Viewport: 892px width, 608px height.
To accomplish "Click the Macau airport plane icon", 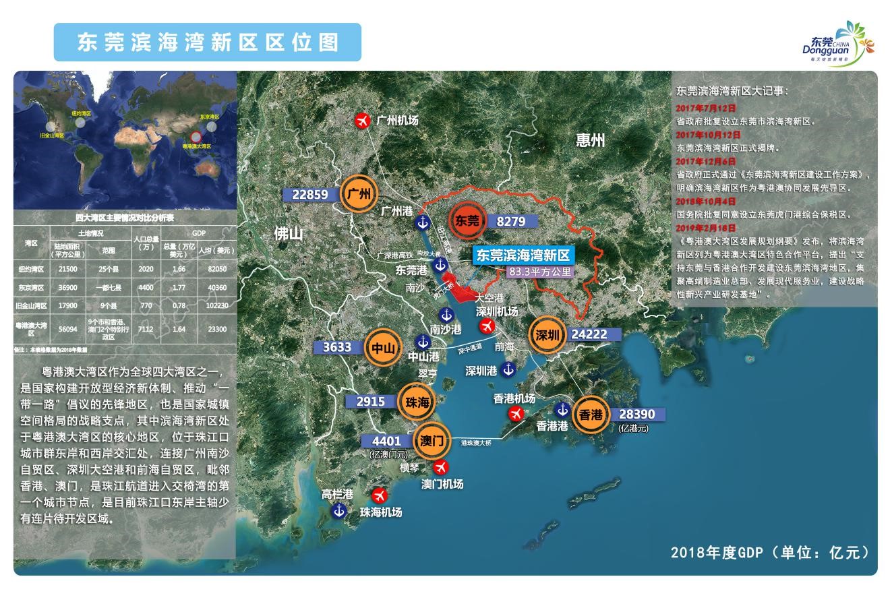I will pyautogui.click(x=442, y=467).
